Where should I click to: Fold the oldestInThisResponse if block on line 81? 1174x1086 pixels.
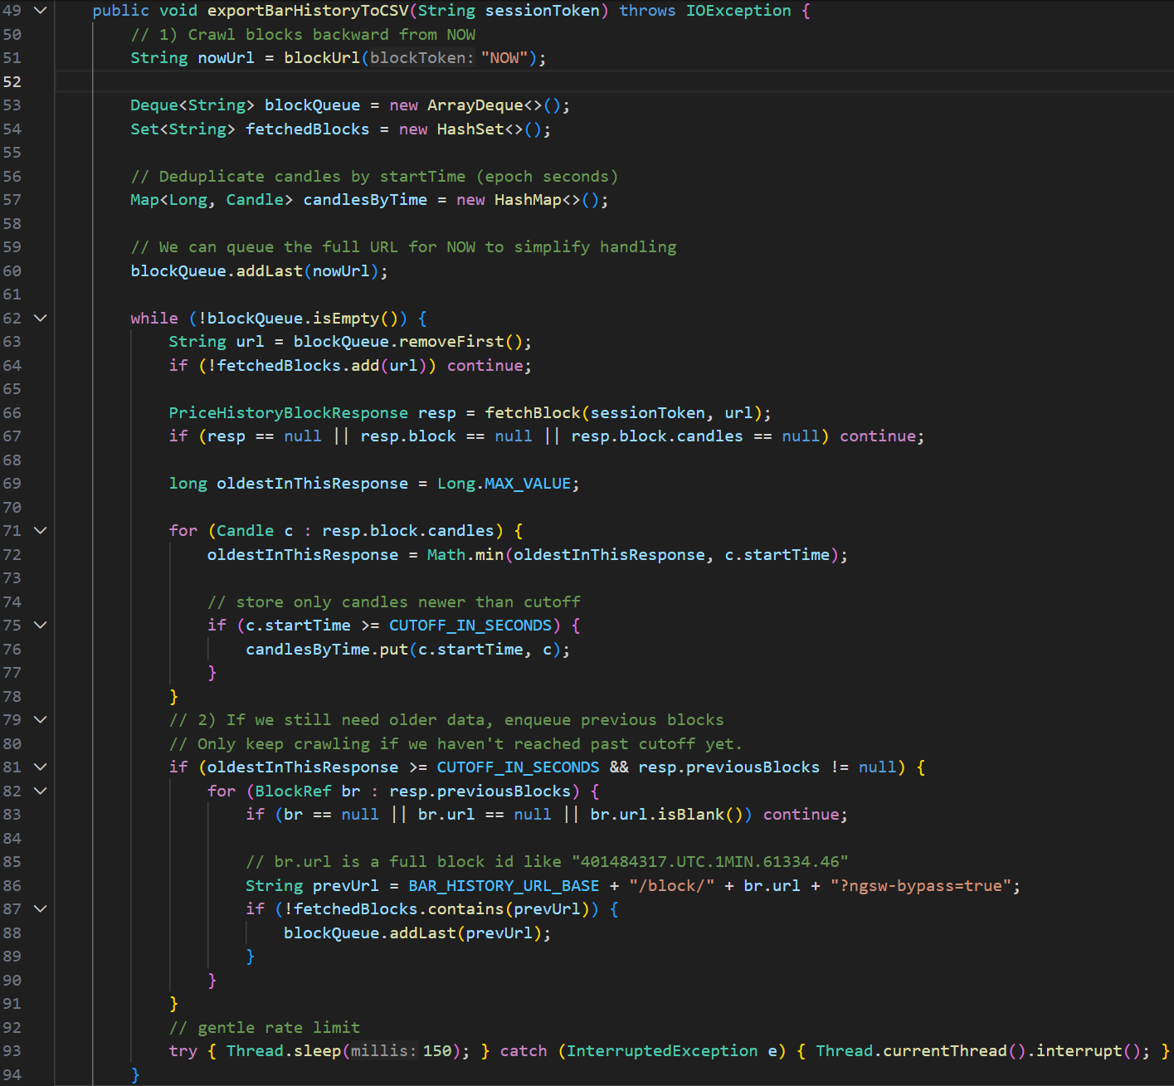[40, 767]
